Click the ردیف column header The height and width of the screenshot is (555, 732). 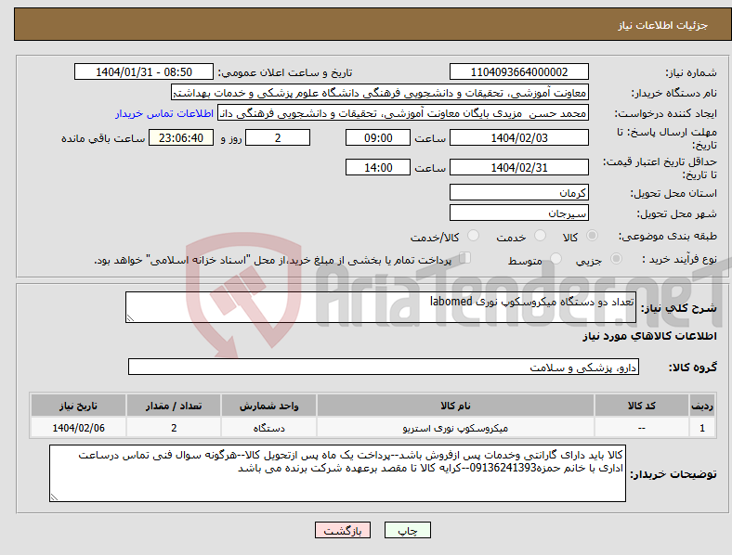[x=702, y=406]
